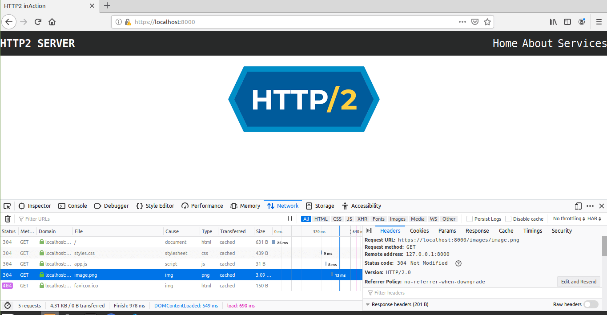Bookmark this page with the star icon
The height and width of the screenshot is (315, 607).
point(487,22)
